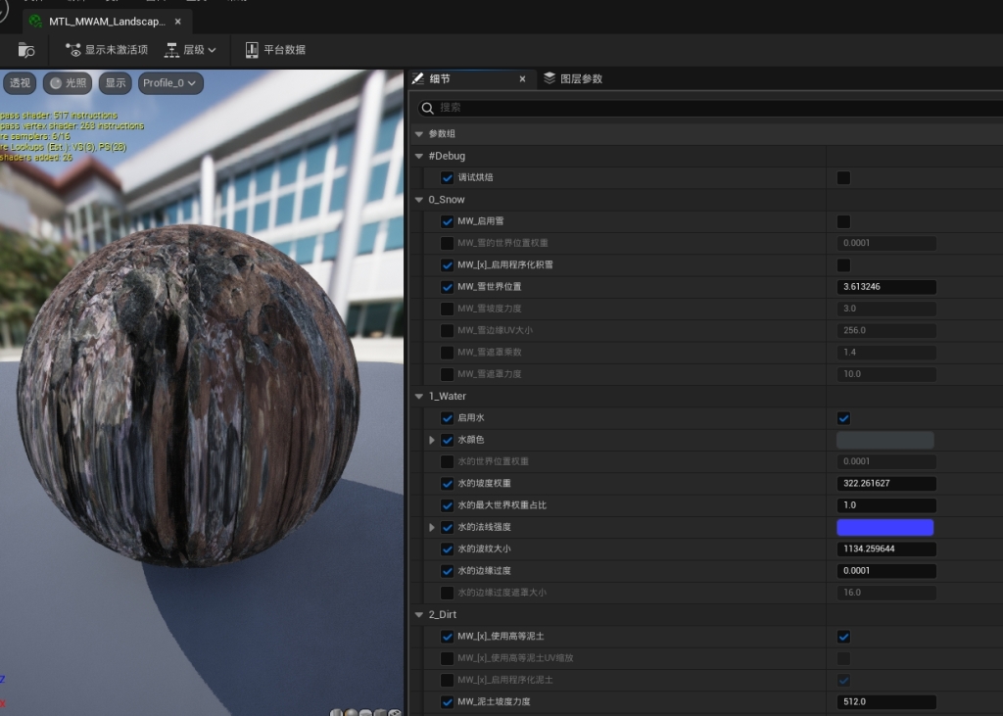Enable override for MW_[x]_使用高等泥土UV缩放
The width and height of the screenshot is (1003, 716).
click(x=447, y=658)
